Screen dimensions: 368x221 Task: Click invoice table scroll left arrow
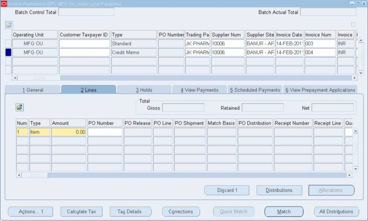coord(14,78)
